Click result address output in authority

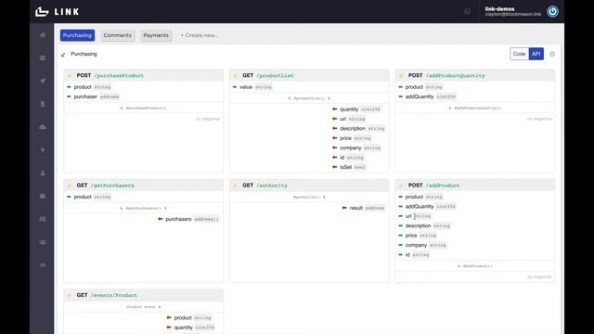363,208
